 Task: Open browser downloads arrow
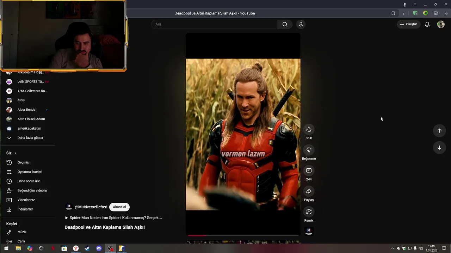click(x=446, y=13)
